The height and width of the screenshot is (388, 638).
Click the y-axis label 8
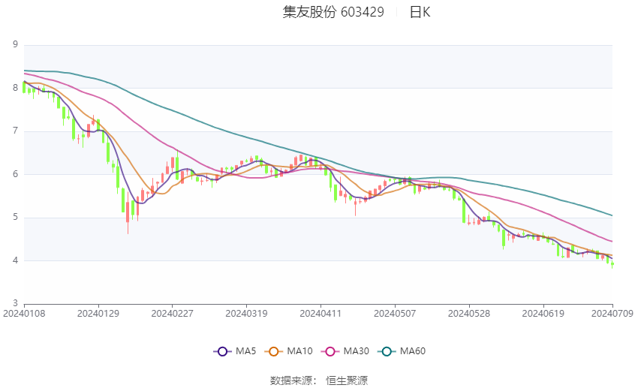pyautogui.click(x=16, y=88)
